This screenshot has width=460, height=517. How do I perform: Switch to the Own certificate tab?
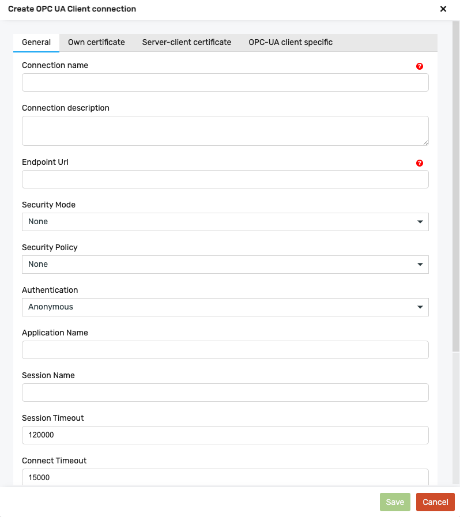tap(96, 42)
